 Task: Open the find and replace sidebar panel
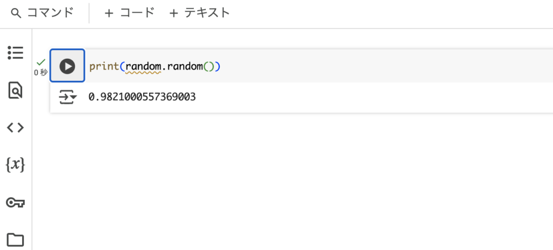point(16,90)
